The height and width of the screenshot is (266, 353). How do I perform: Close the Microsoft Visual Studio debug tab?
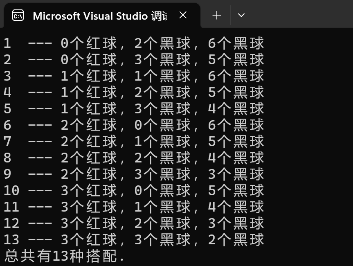183,15
